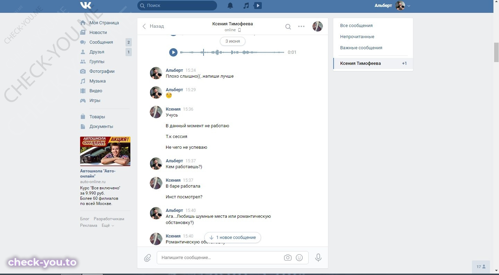Open Ксения name at 15:36 message
The width and height of the screenshot is (499, 275).
173,109
